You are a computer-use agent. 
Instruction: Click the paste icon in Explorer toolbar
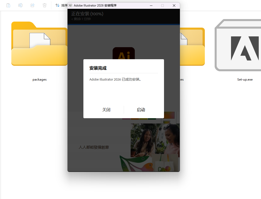pyautogui.click(x=8, y=5)
